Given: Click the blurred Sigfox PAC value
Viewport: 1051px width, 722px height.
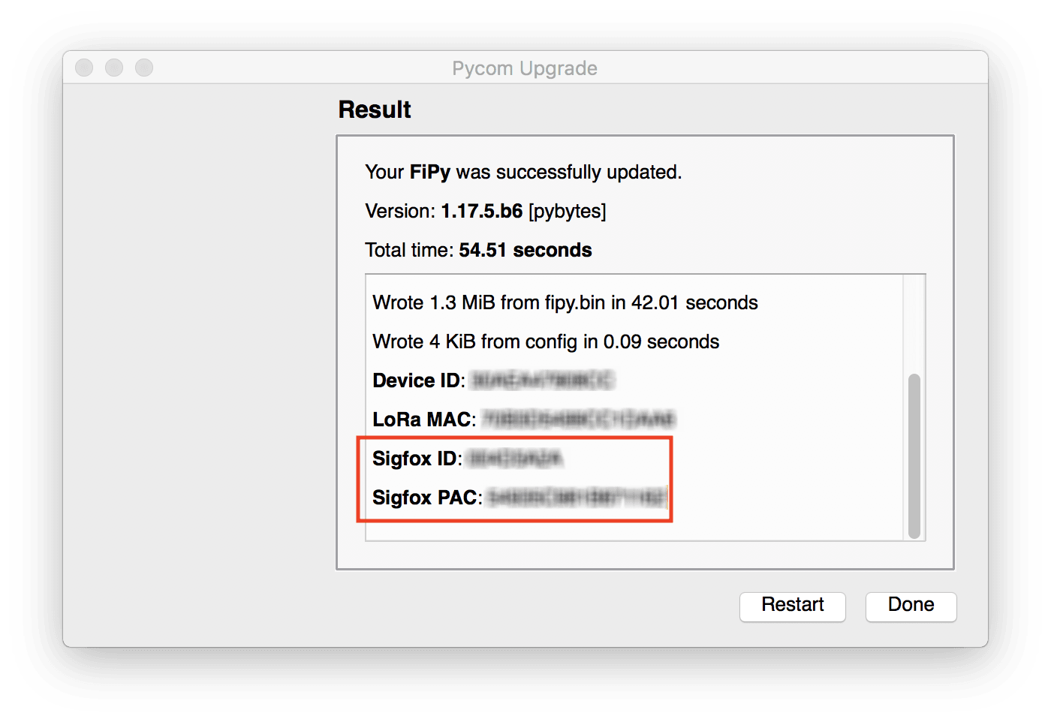Looking at the screenshot, I should coord(577,497).
